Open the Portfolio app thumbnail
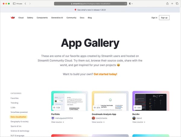Image resolution: width=181 pixels, height=137 pixels. coord(70,101)
